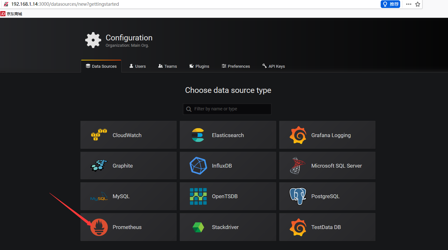The height and width of the screenshot is (250, 448).
Task: Click the Configuration gear icon
Action: [93, 40]
